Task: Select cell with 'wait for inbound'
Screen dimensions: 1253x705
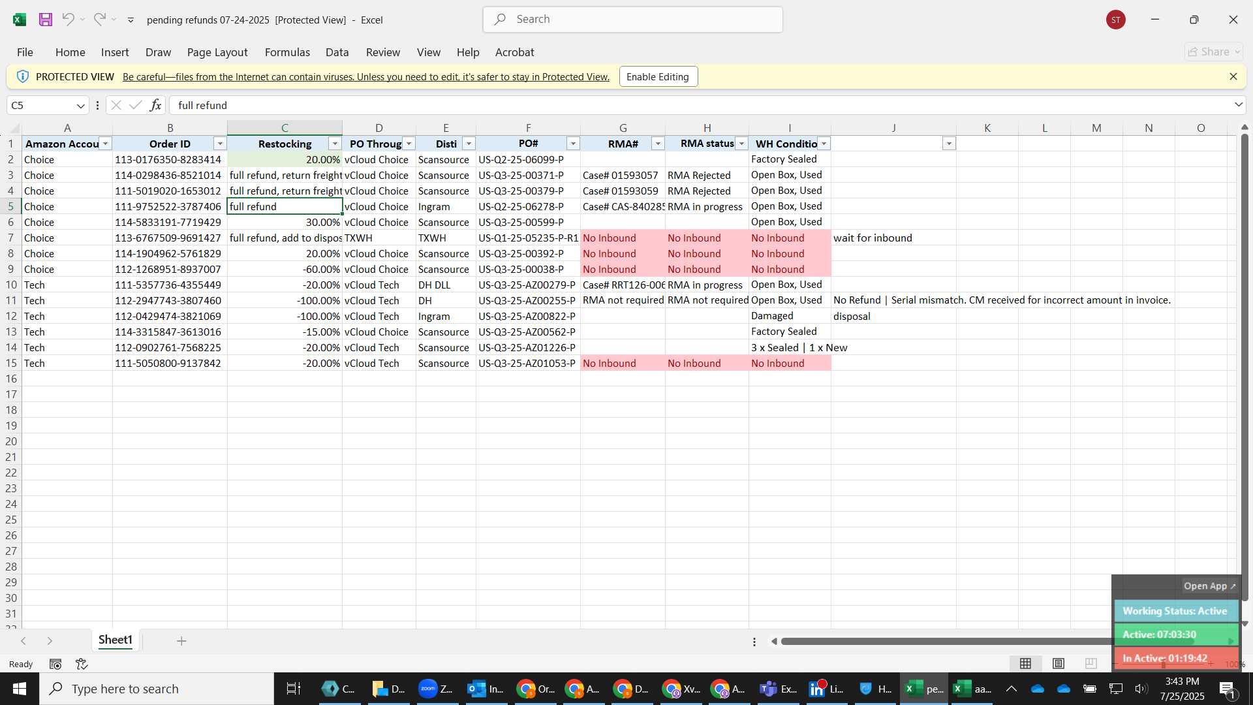Action: pos(893,238)
